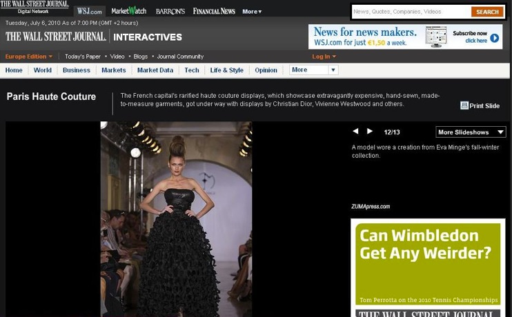Click the Tuesday, July 6, 2010 date line

click(x=72, y=23)
